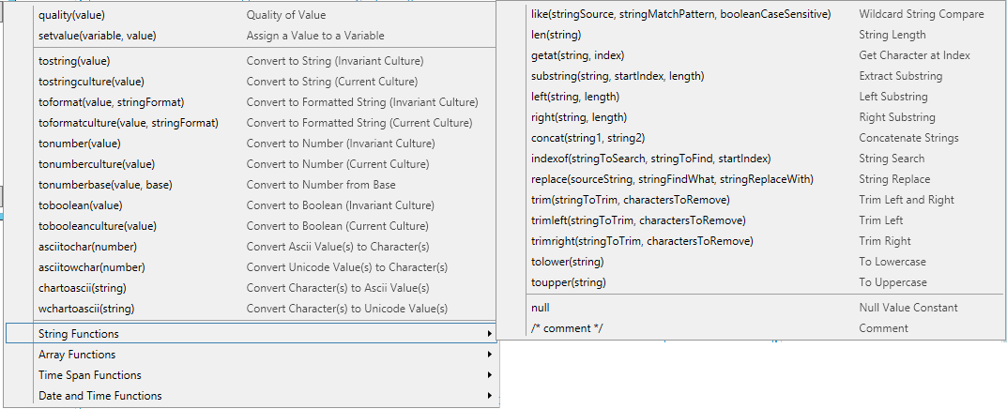Screen dimensions: 1007x409
Task: Insert the tostring(value) function
Action: tap(73, 61)
